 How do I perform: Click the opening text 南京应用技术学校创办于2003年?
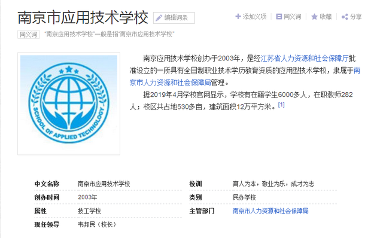tap(191, 59)
